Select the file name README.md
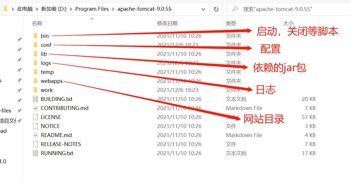Viewport: 351px width, 183px height. click(56, 135)
